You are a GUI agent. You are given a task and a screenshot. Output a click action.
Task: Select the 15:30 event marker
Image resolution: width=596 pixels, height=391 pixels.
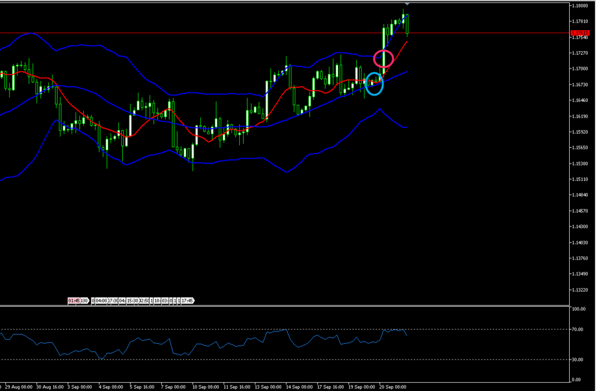[x=133, y=301]
